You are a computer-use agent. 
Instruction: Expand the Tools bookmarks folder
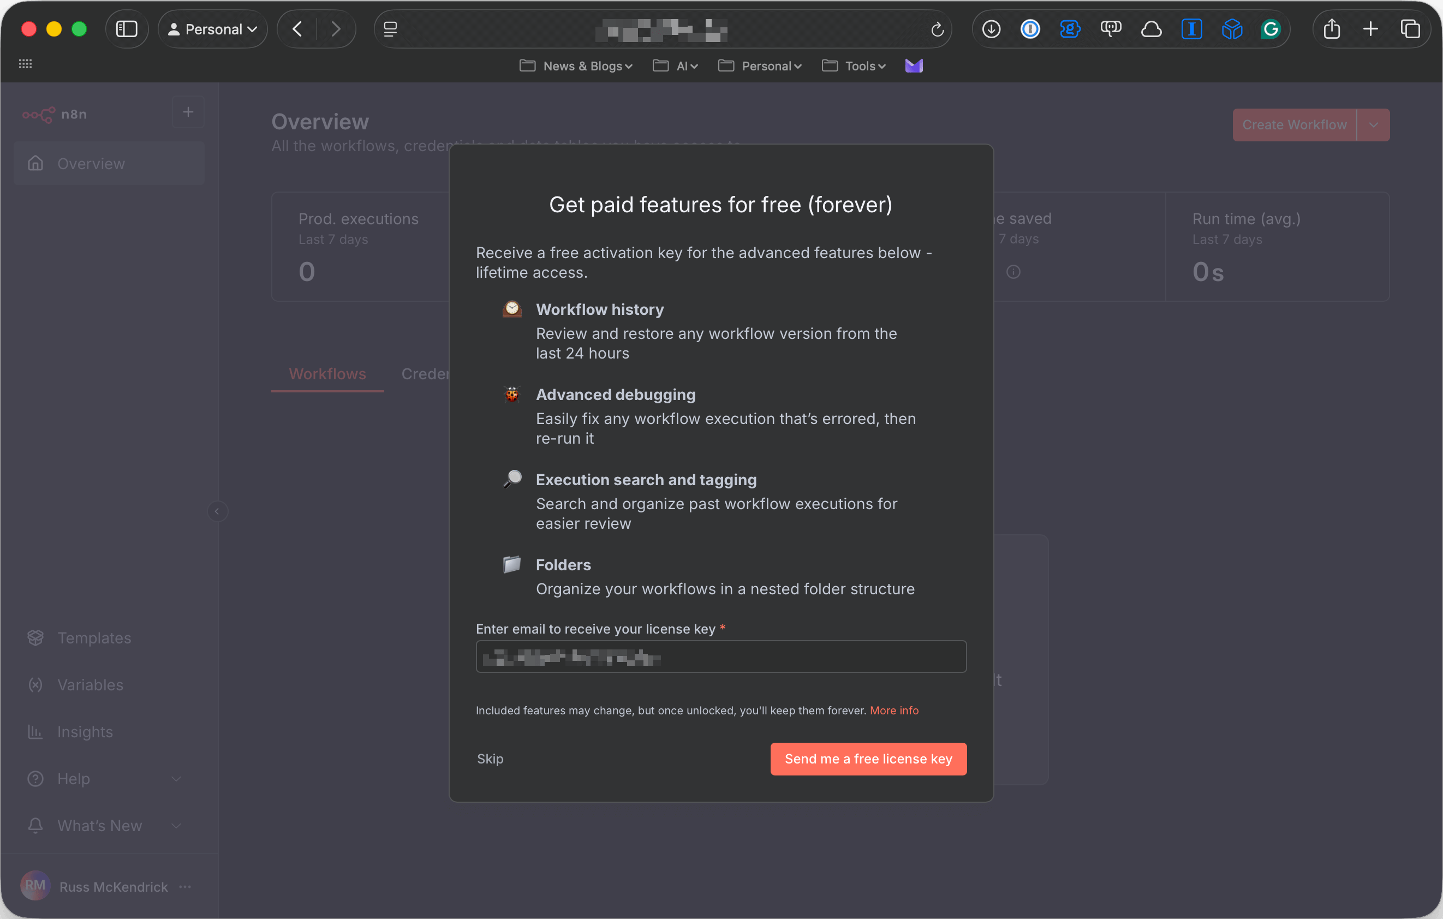(x=854, y=66)
